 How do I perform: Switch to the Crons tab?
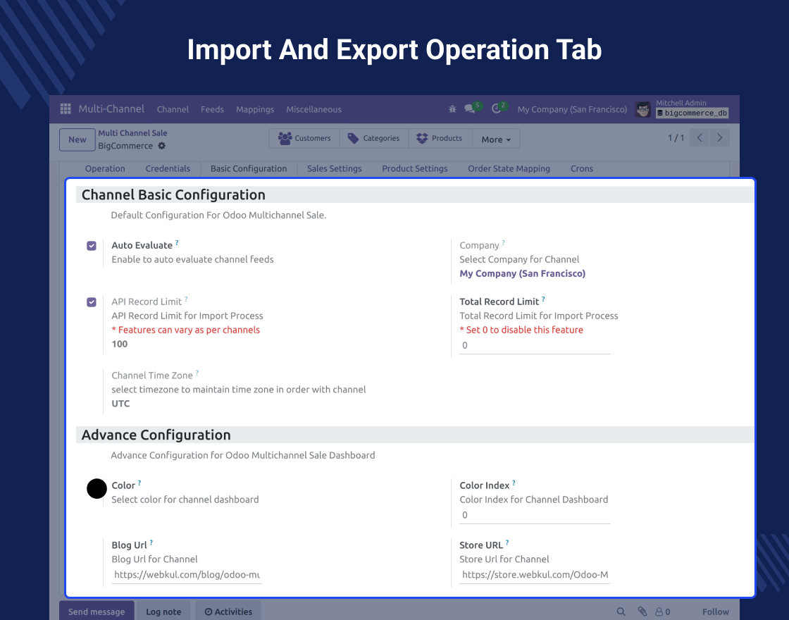[582, 168]
